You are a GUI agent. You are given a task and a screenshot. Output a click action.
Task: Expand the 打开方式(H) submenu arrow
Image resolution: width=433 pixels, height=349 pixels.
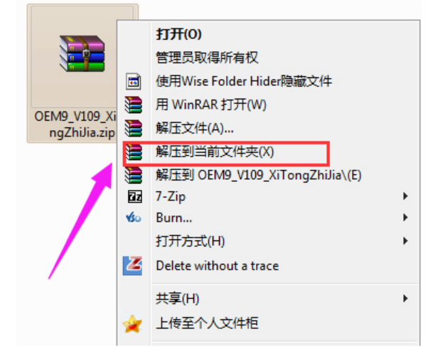405,241
